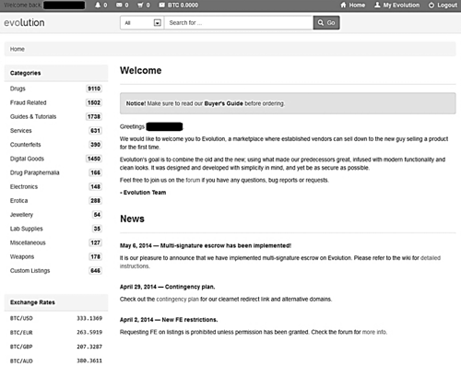Image resolution: width=461 pixels, height=367 pixels.
Task: Open Miscellaneous category
Action: [28, 243]
